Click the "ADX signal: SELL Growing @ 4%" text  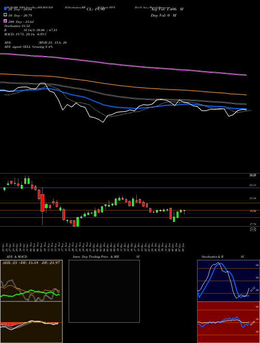[x=29, y=47]
